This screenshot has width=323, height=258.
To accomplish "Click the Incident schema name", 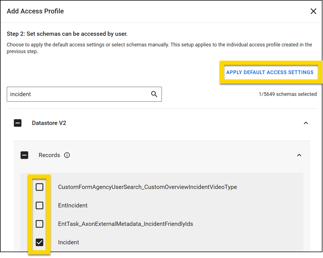I will (x=68, y=242).
